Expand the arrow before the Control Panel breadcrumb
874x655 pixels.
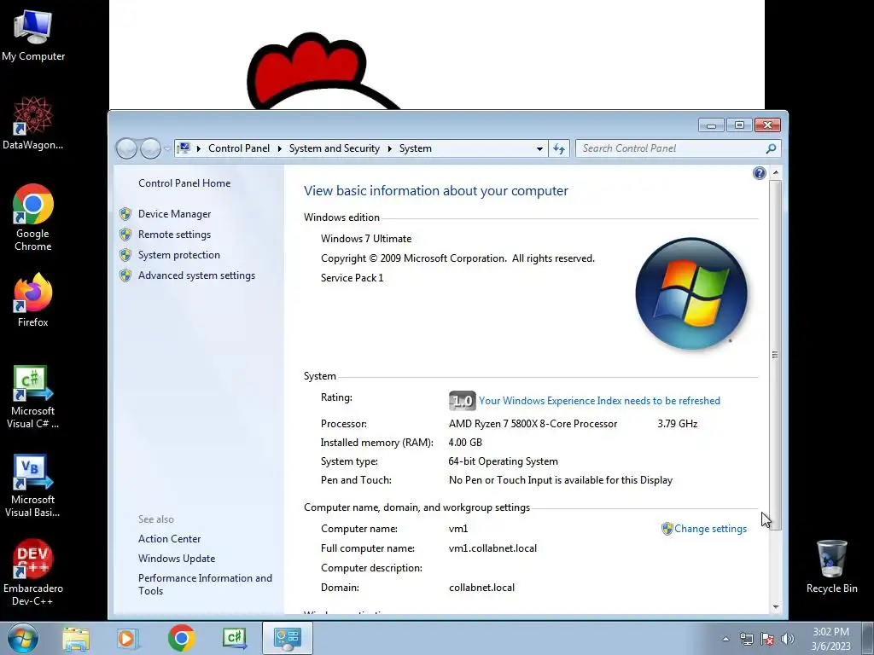(198, 148)
